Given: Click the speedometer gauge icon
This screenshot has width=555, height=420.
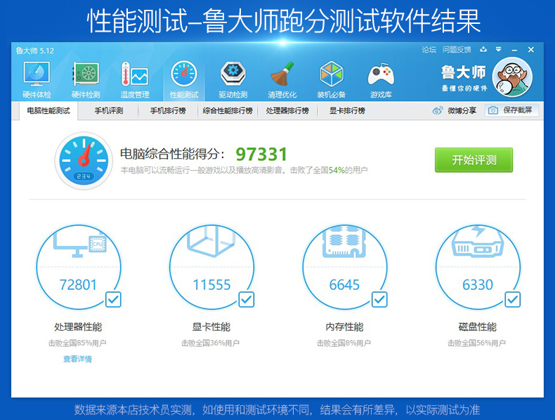Looking at the screenshot, I should click(x=84, y=161).
